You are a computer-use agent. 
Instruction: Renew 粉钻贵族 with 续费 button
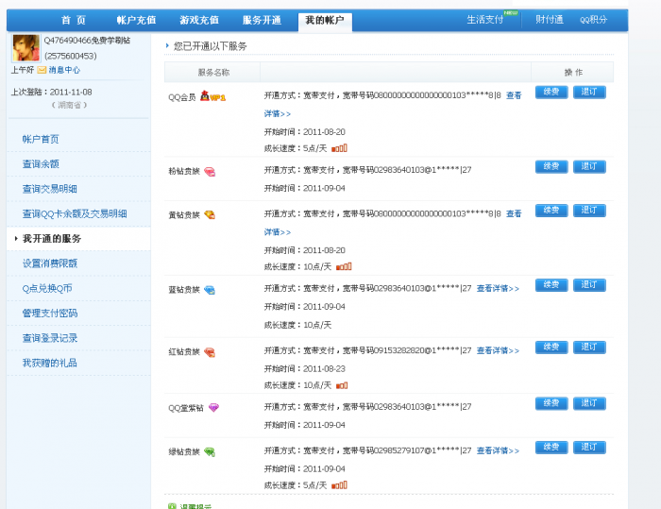click(x=551, y=166)
